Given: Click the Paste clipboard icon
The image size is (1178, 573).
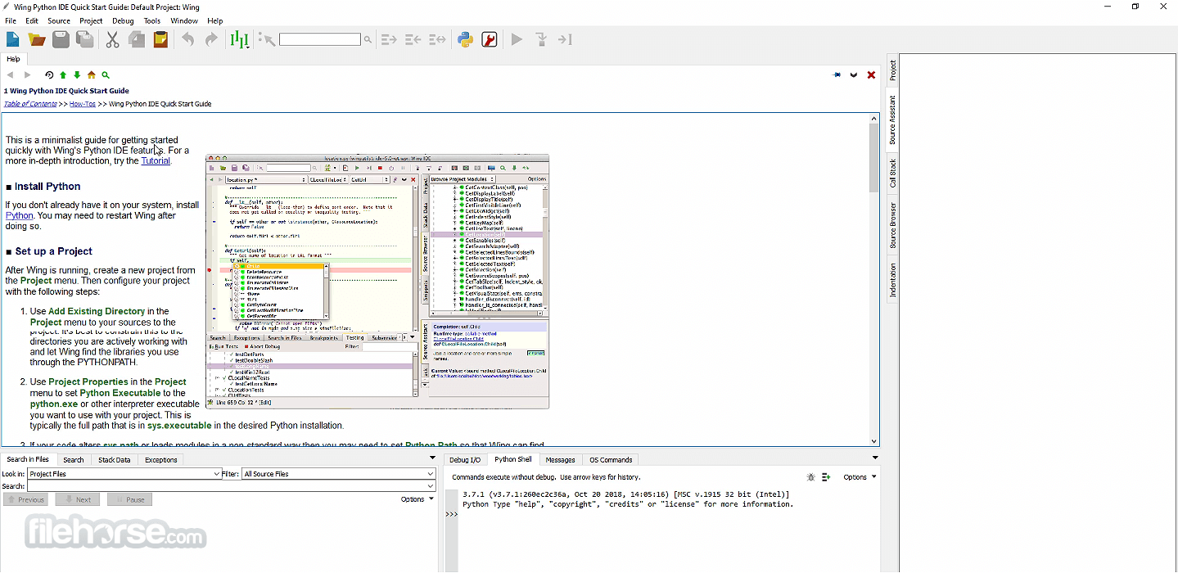Looking at the screenshot, I should [x=160, y=39].
